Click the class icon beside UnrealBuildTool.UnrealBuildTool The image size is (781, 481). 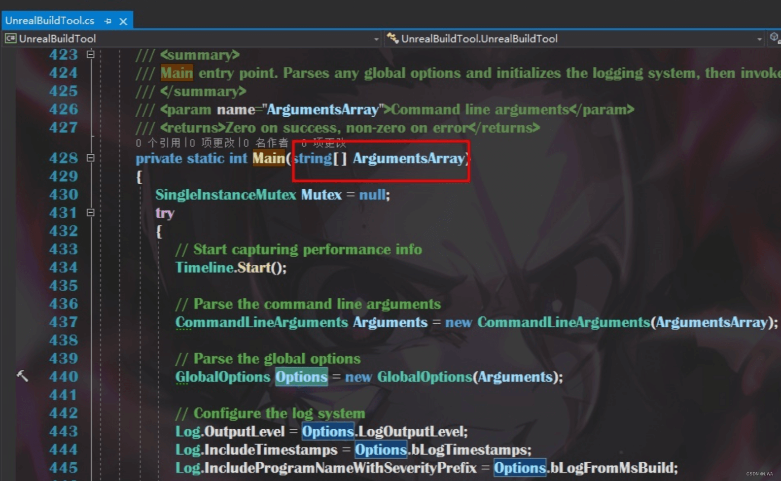click(392, 38)
